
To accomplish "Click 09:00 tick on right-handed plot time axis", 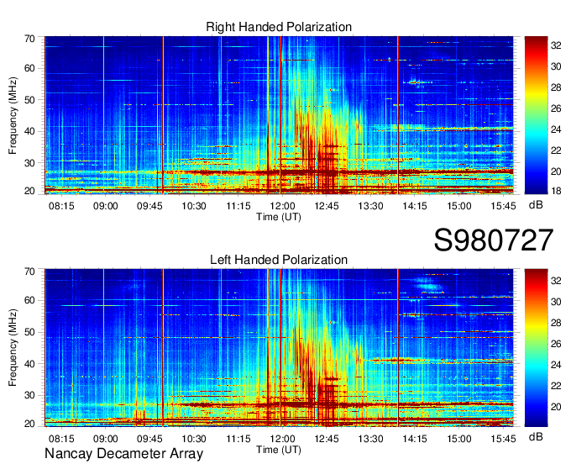I will [106, 206].
